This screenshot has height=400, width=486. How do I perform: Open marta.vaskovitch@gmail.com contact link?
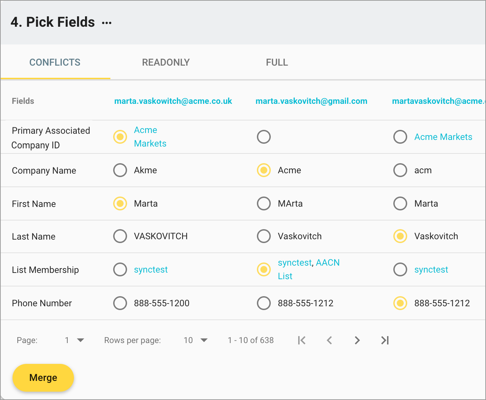point(311,101)
